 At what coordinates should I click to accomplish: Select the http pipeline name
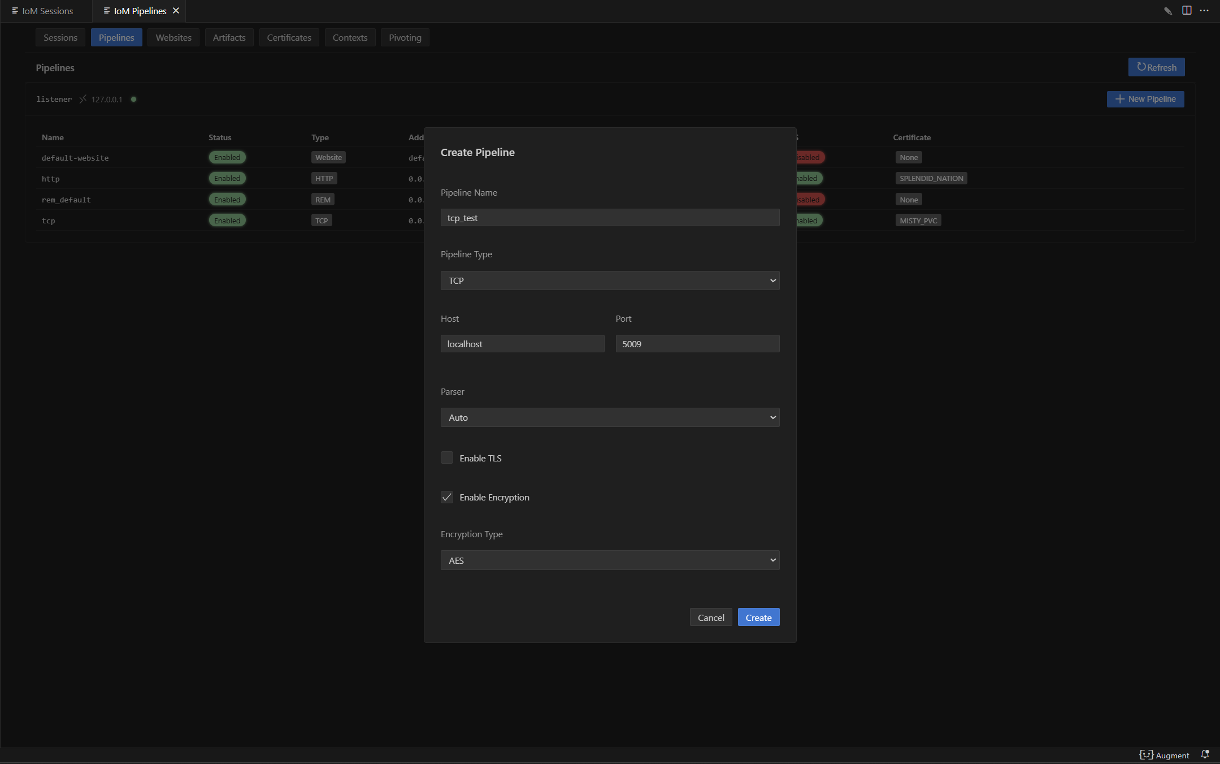(50, 179)
